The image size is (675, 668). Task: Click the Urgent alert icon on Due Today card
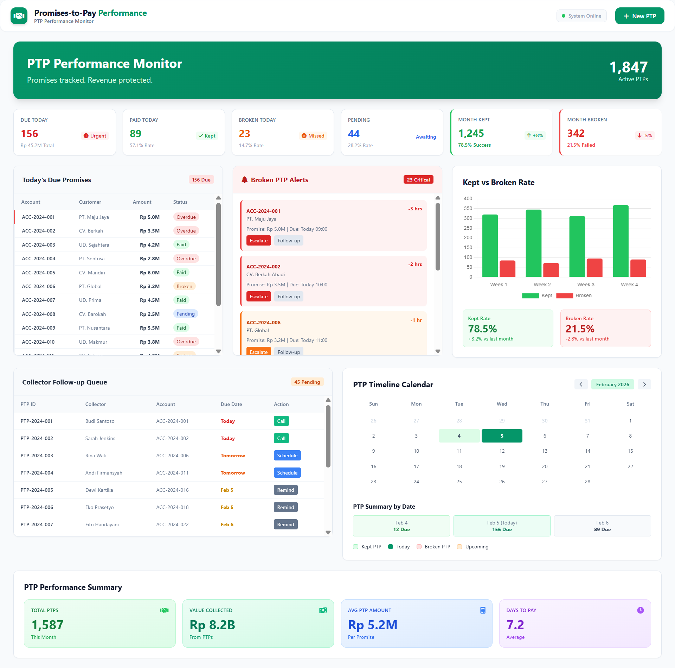85,136
